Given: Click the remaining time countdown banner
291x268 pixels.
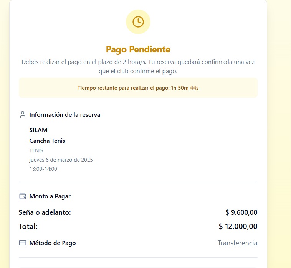Looking at the screenshot, I should pyautogui.click(x=138, y=88).
